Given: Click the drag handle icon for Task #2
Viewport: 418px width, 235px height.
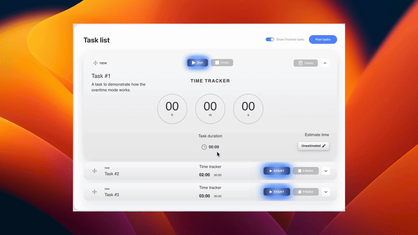Looking at the screenshot, I should (x=95, y=171).
